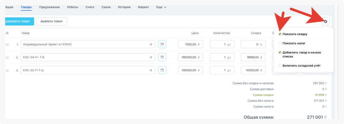Screen dimensions: 344x124
Task: Add image for Индивидуальный проект от КРАУС
Action: (162, 44)
